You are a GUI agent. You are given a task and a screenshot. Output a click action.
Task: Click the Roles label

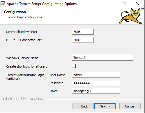coord(54,91)
